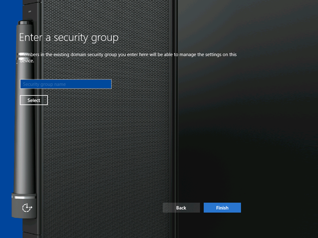Return using the gray Back button
The image size is (318, 238).
[x=181, y=208]
